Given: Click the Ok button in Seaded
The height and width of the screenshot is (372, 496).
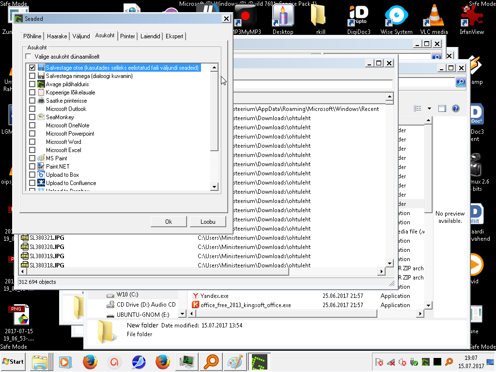Looking at the screenshot, I should [169, 222].
